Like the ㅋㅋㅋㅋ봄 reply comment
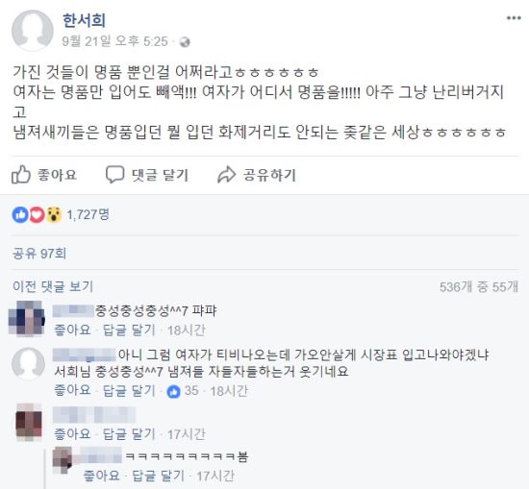This screenshot has width=529, height=489. [102, 476]
